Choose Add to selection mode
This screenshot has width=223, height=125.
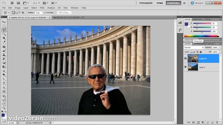coord(17,12)
